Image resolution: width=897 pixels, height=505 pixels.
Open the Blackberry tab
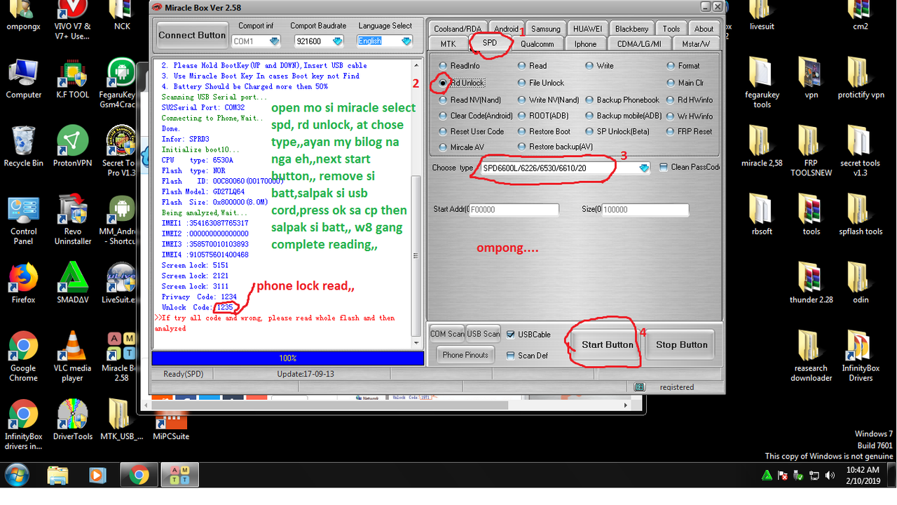[631, 29]
